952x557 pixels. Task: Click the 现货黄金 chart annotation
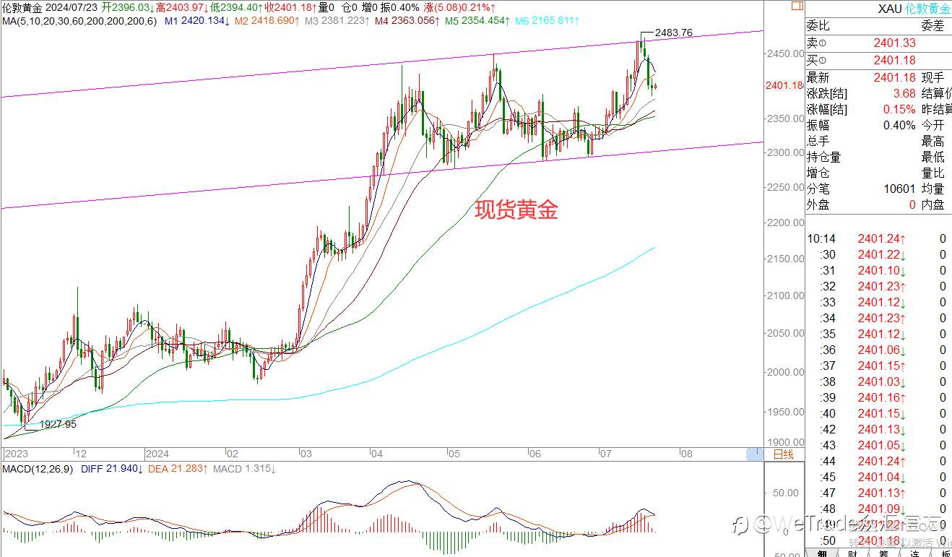tap(516, 210)
